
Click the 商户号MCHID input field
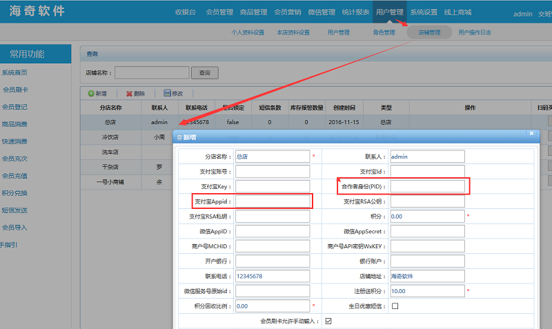click(x=273, y=246)
